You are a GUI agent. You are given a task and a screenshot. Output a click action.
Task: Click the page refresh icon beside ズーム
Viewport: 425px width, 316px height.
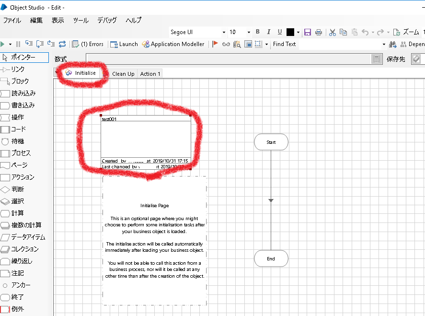[396, 32]
